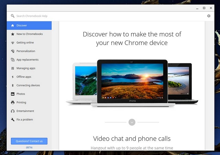Minimize the Help window
Screen dimensions: 220x155
point(197,8)
